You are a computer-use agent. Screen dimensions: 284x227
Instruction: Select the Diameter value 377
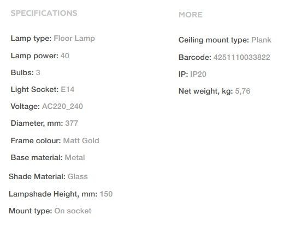(x=72, y=123)
